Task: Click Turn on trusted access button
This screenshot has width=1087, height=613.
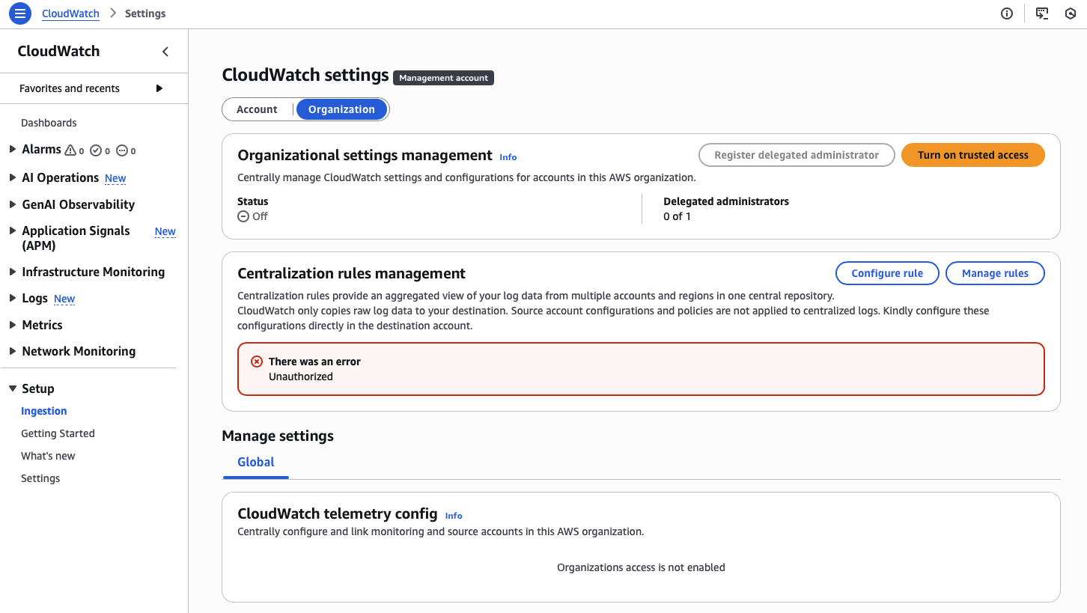Action: tap(972, 155)
